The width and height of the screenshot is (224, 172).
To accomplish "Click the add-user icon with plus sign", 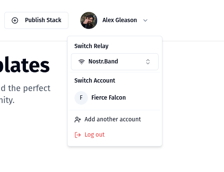I will pyautogui.click(x=78, y=120).
